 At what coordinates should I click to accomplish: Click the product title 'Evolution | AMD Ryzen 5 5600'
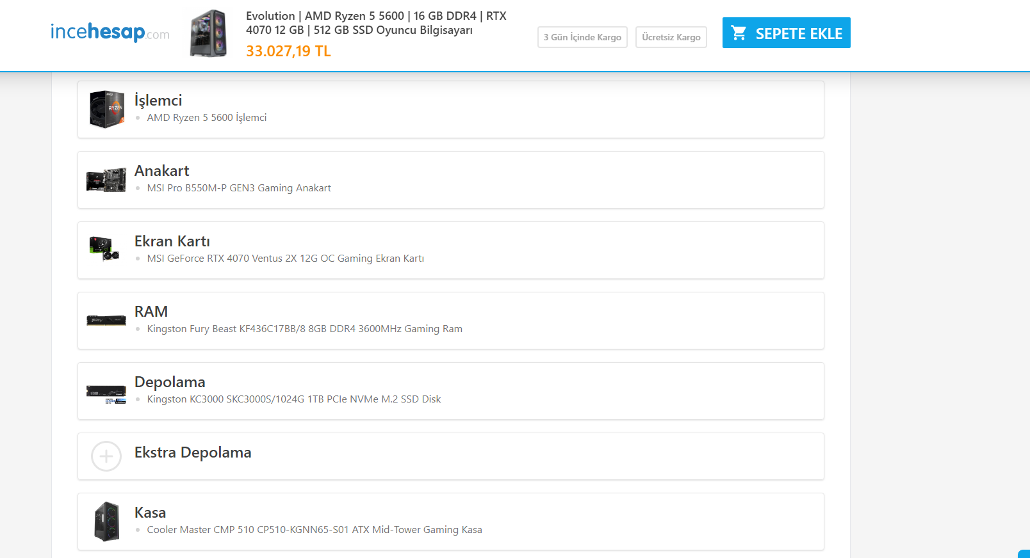click(x=376, y=23)
